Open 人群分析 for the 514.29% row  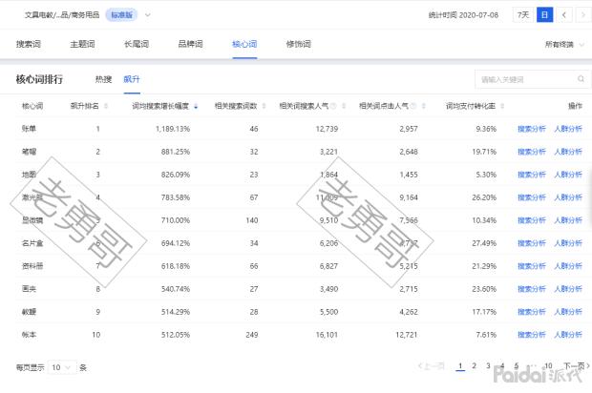point(568,312)
